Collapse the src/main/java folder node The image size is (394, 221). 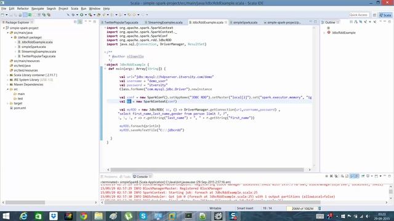pos(8,33)
